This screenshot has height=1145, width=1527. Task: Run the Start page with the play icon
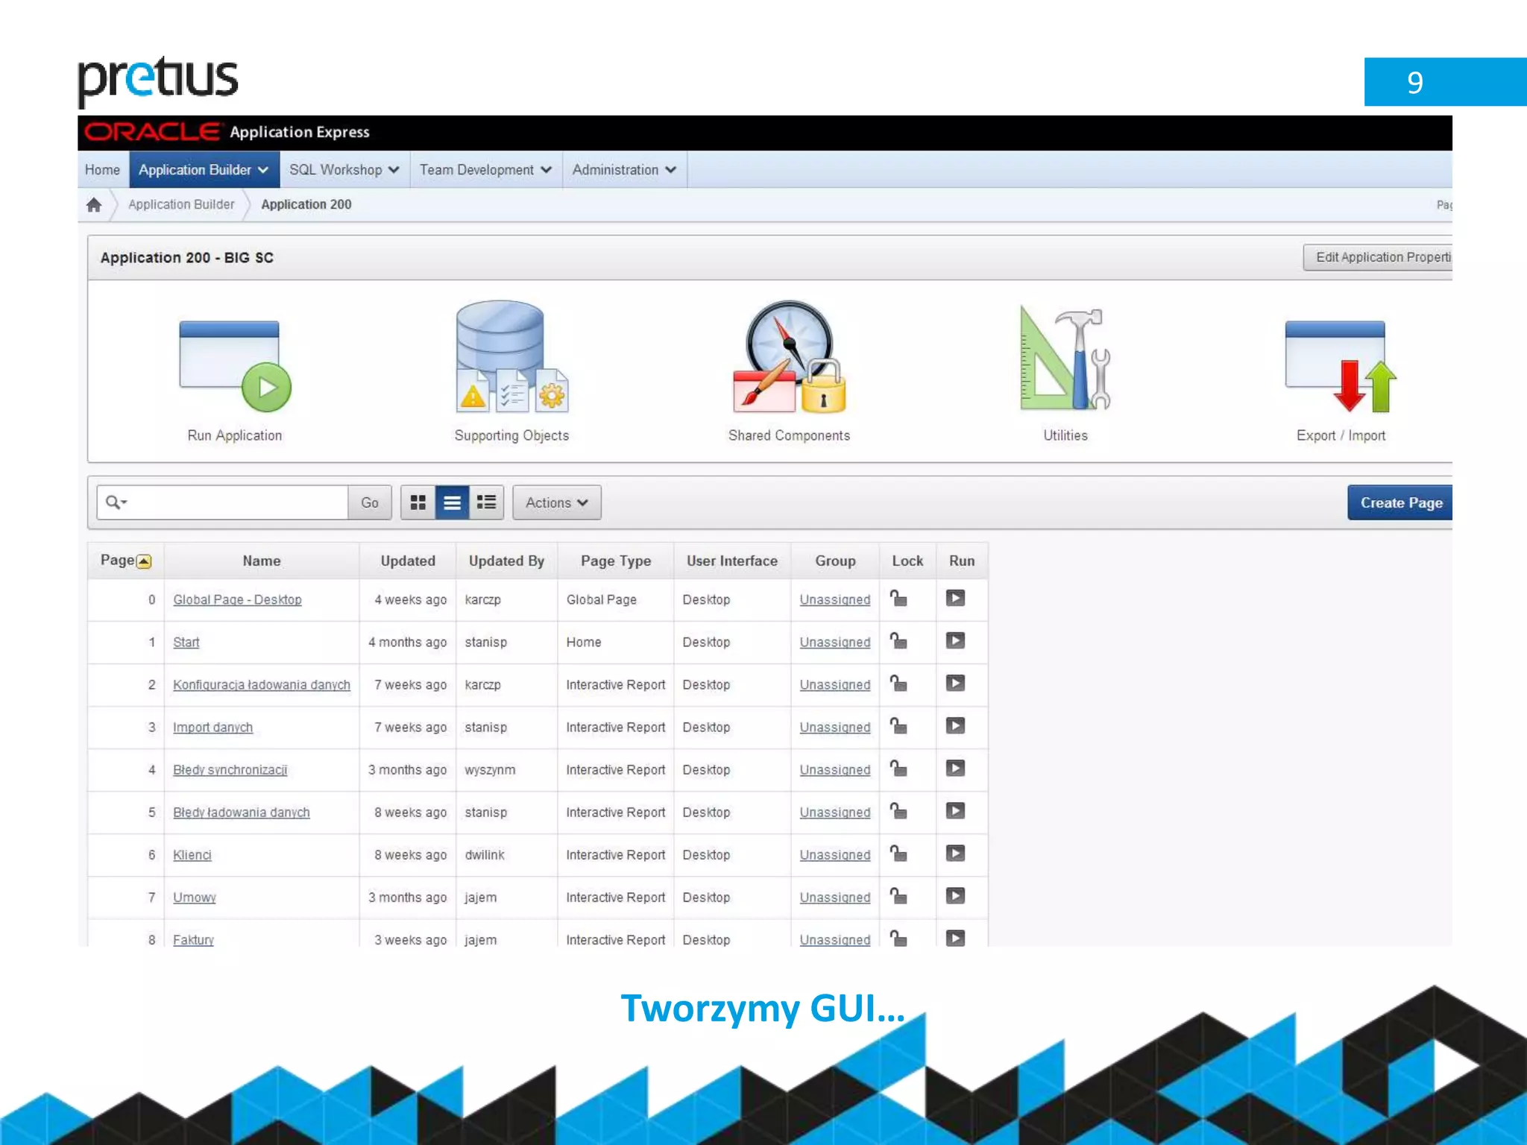955,641
